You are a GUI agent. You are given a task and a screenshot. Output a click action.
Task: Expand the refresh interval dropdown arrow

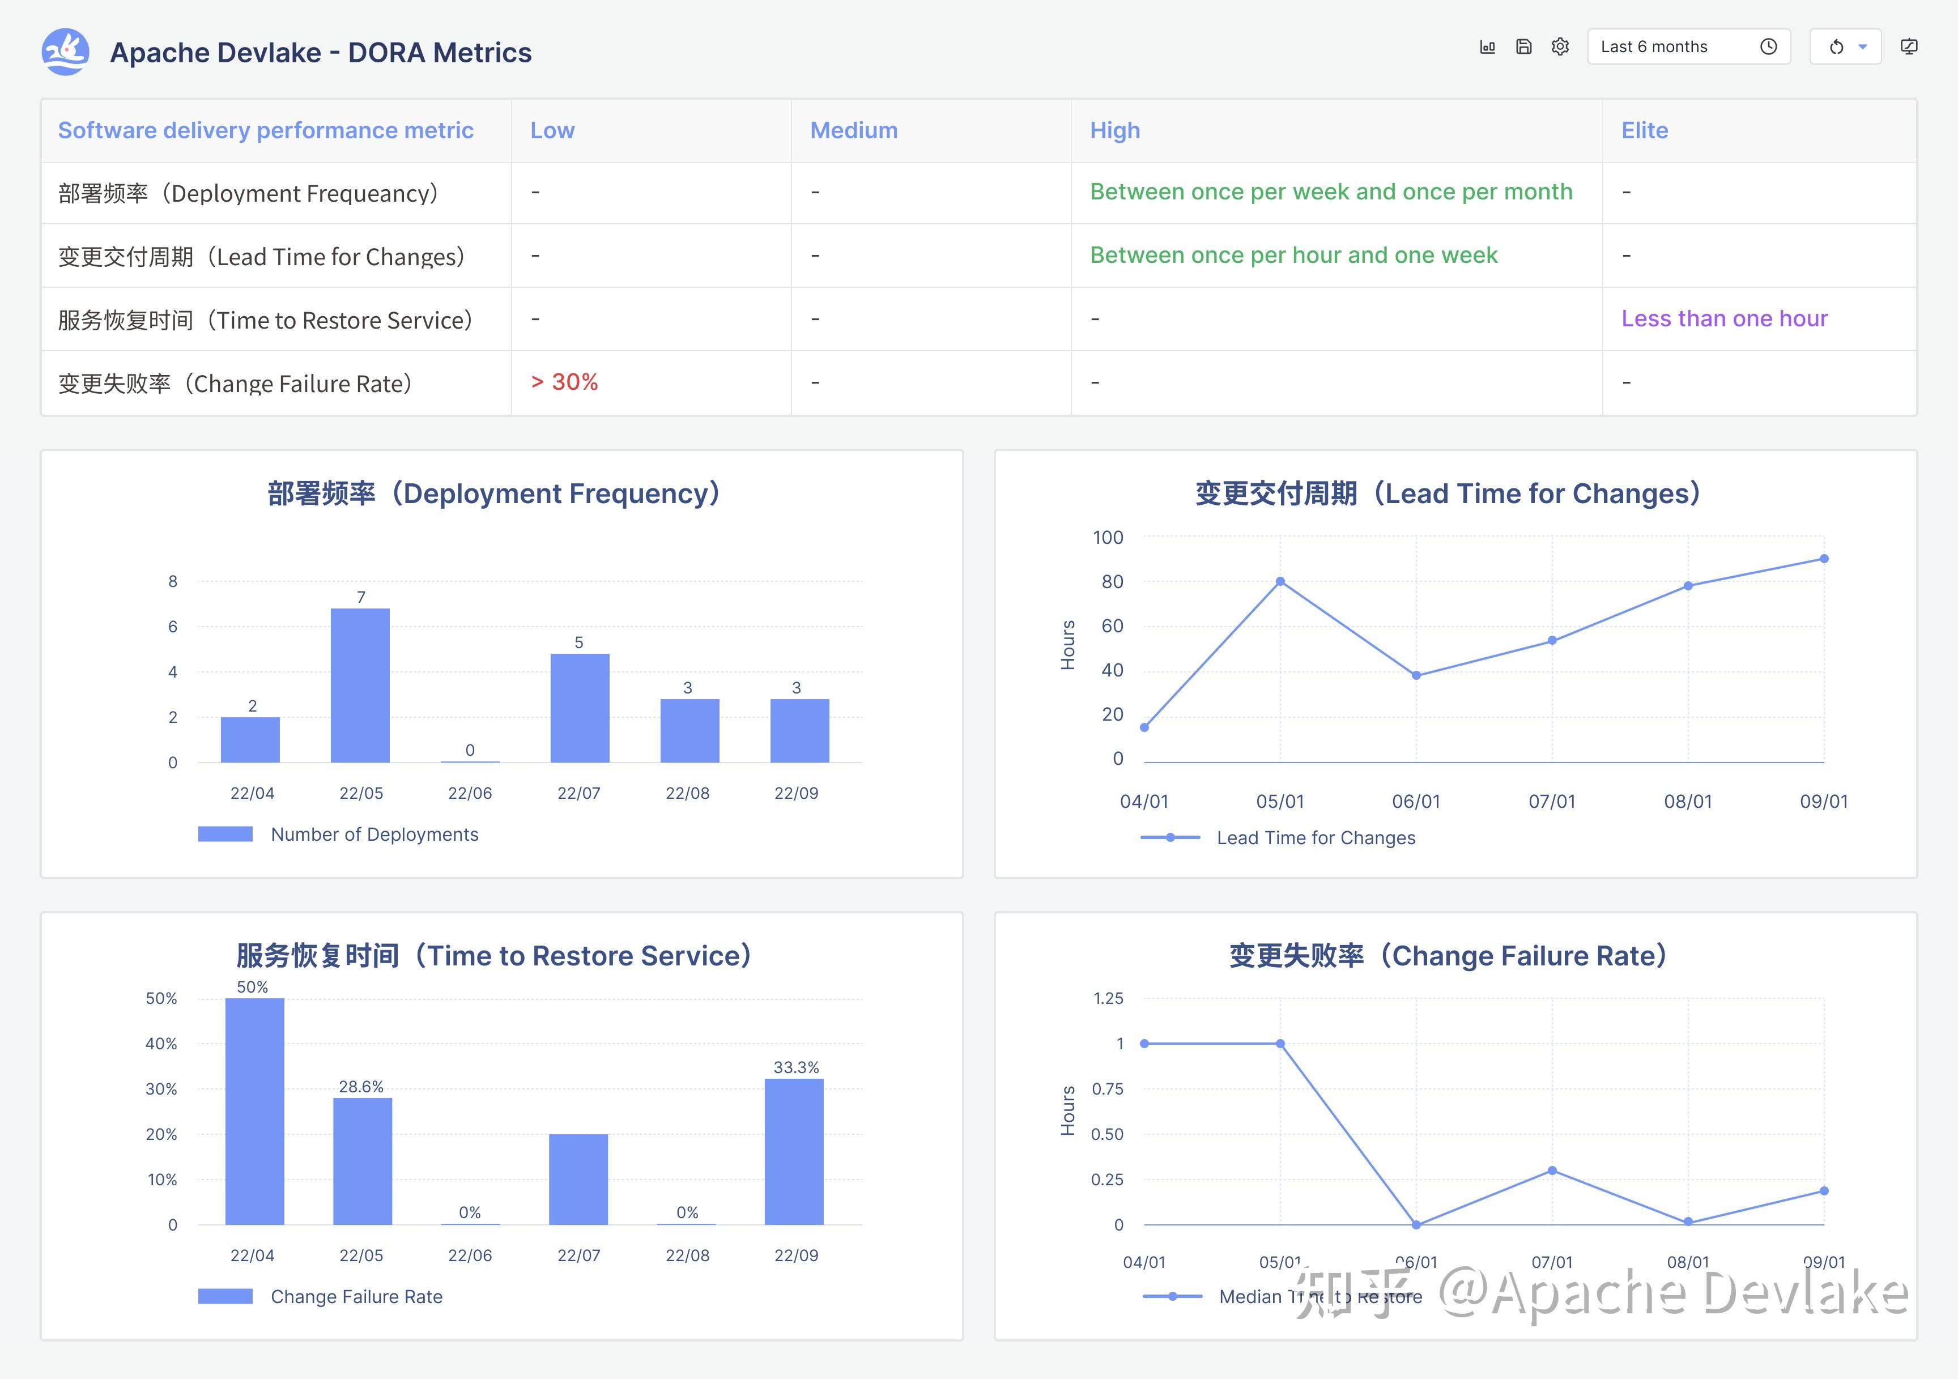point(1862,47)
